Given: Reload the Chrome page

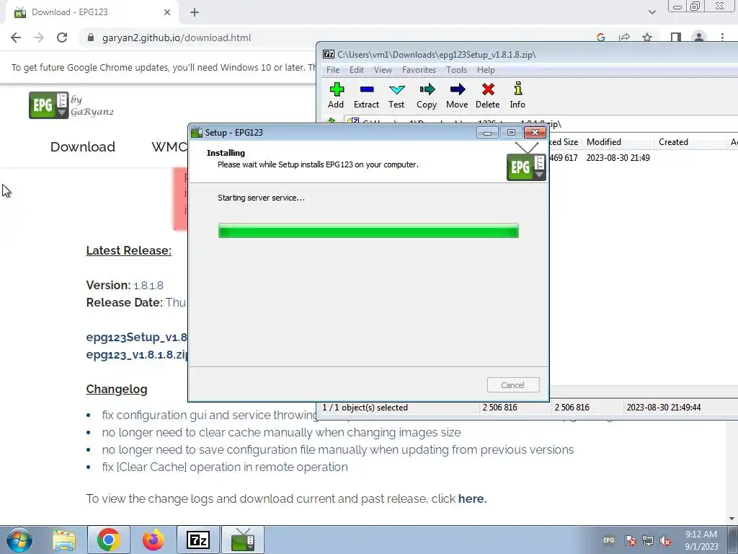Looking at the screenshot, I should click(x=62, y=38).
